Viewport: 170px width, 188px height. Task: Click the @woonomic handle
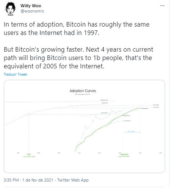[x=32, y=11]
